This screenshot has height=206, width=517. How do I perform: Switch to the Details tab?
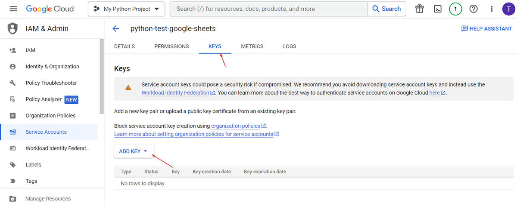pos(125,46)
